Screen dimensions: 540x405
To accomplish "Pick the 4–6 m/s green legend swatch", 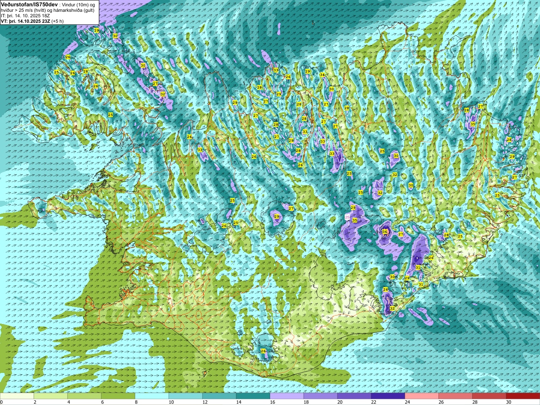I will [84, 396].
